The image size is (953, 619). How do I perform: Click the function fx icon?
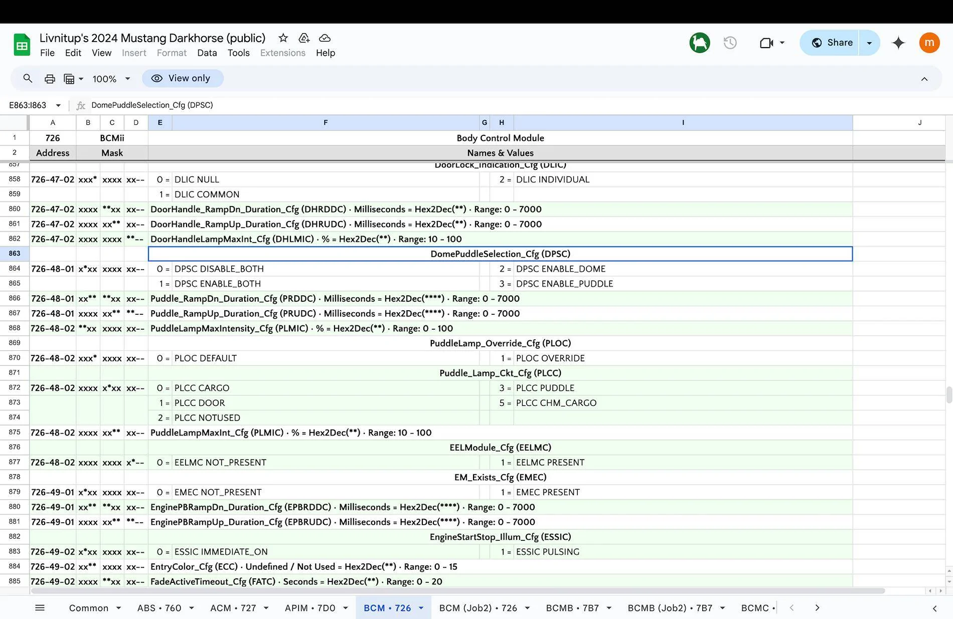pyautogui.click(x=81, y=105)
